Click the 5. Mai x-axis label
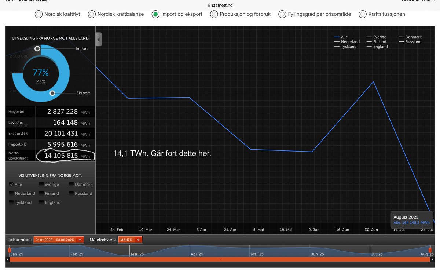The image size is (440, 270). 258,230
